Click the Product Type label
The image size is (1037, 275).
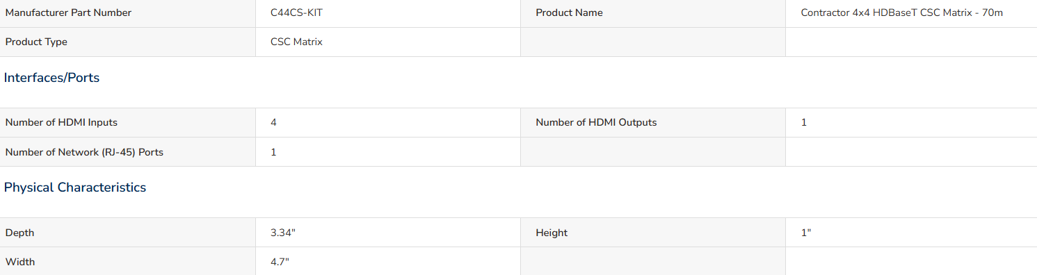36,42
